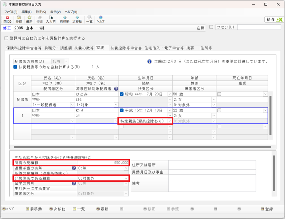This screenshot has height=219, width=285.
Task: Toggle the フセン(L) checkbox
Action: [211, 27]
